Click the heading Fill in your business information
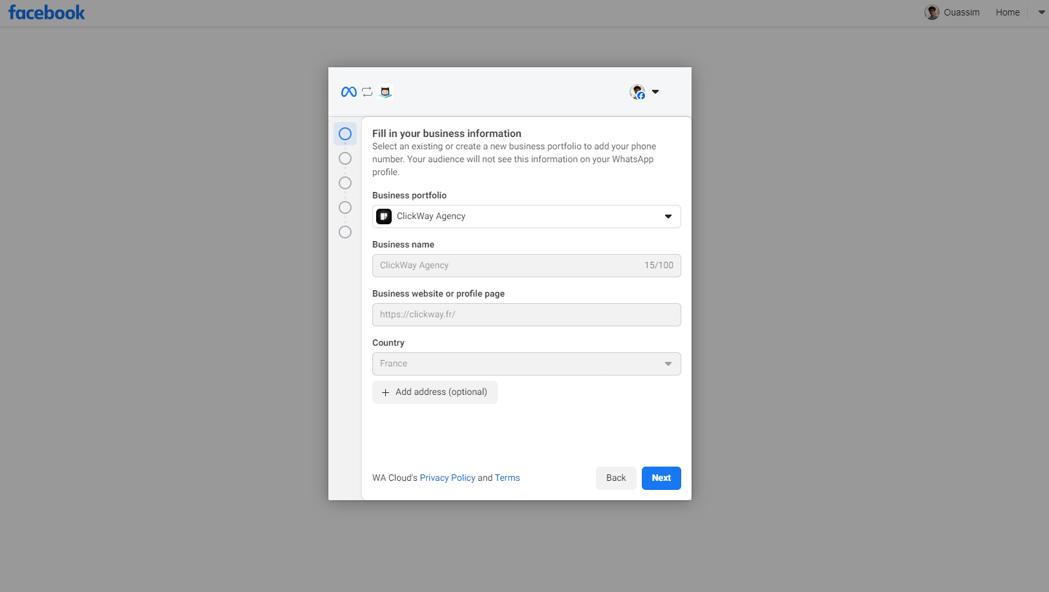This screenshot has width=1049, height=592. pyautogui.click(x=447, y=133)
